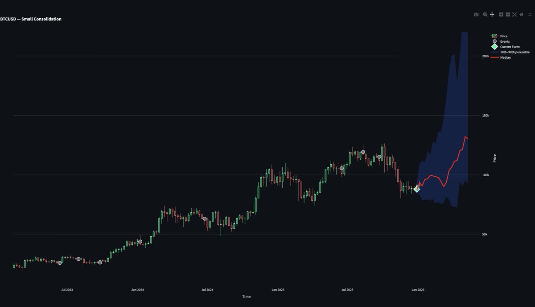Click the 'Jan 2025' x-axis label

tap(278, 290)
